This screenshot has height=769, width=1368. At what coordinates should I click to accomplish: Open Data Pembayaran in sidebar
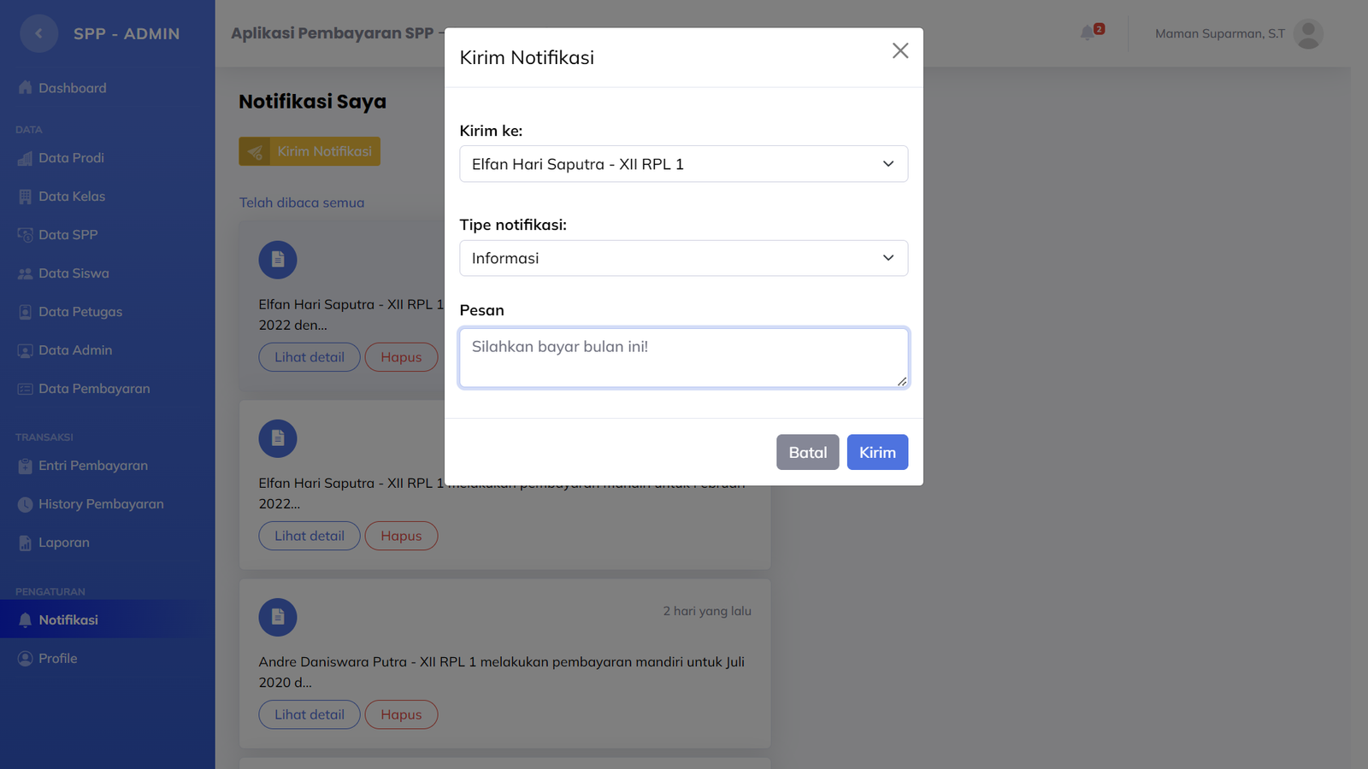tap(93, 389)
